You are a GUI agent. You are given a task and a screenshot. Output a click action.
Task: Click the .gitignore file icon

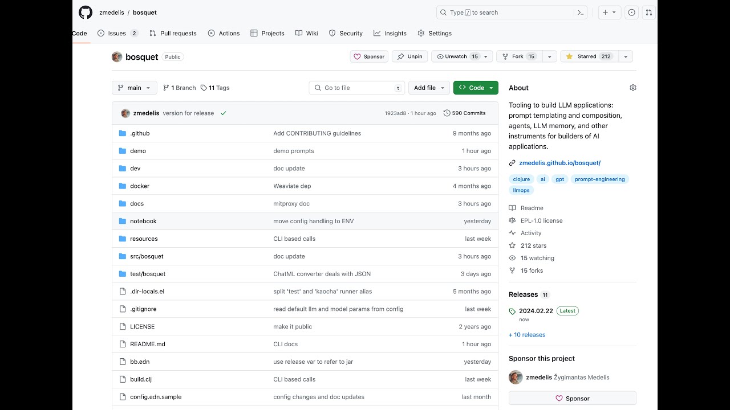(x=122, y=309)
